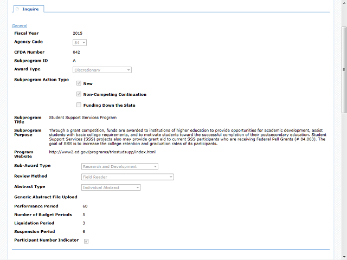Image resolution: width=347 pixels, height=260 pixels.
Task: Click the Subprogram Action Type label
Action: point(41,80)
